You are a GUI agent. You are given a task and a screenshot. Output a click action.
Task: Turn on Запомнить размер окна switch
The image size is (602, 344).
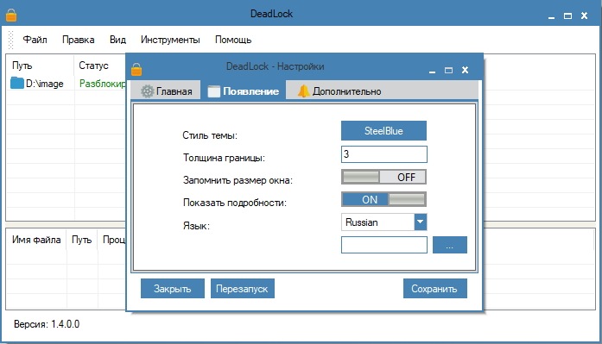pos(383,177)
